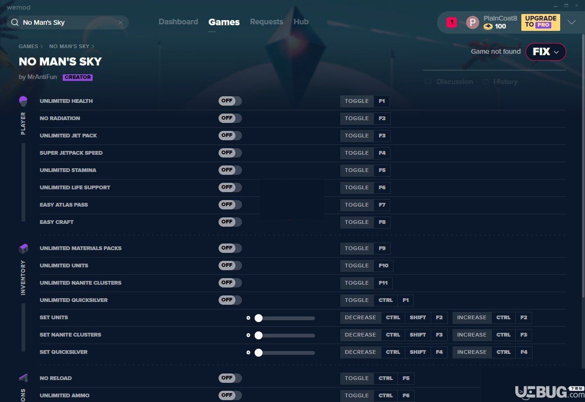Image resolution: width=585 pixels, height=402 pixels.
Task: Select the Player category icon
Action: pyautogui.click(x=23, y=101)
